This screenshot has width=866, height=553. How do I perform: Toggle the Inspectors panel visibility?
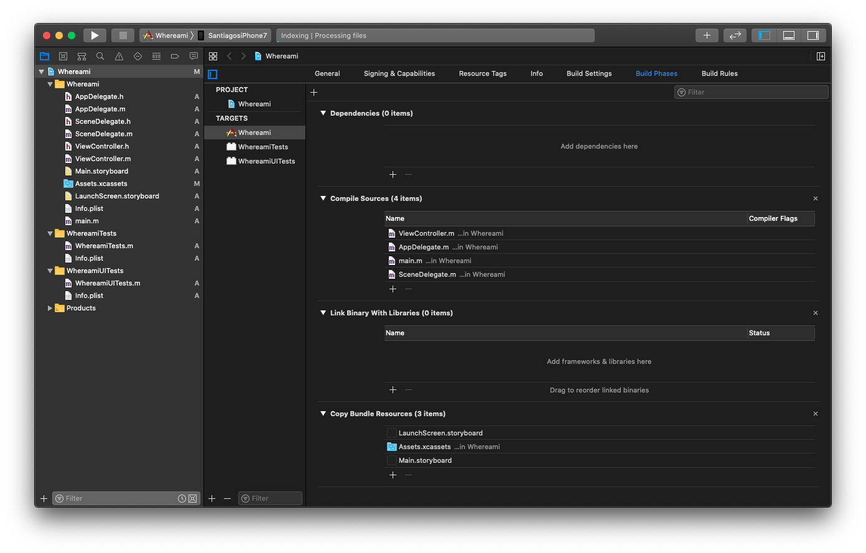(812, 35)
